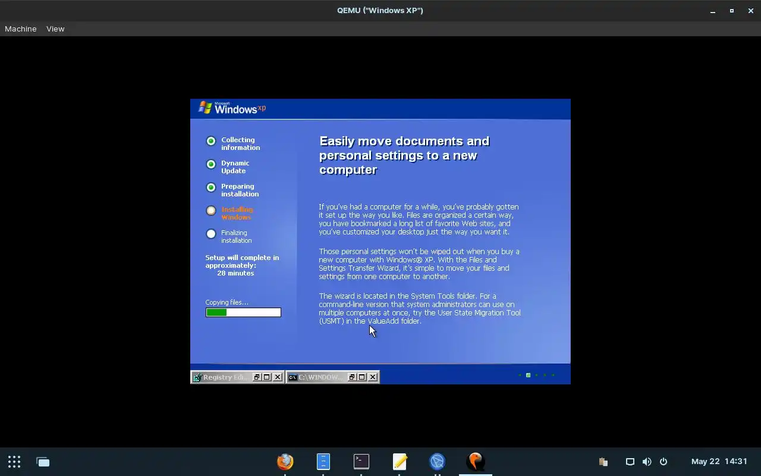Maximize the Registry Editor minimized window
Image resolution: width=761 pixels, height=476 pixels.
267,377
